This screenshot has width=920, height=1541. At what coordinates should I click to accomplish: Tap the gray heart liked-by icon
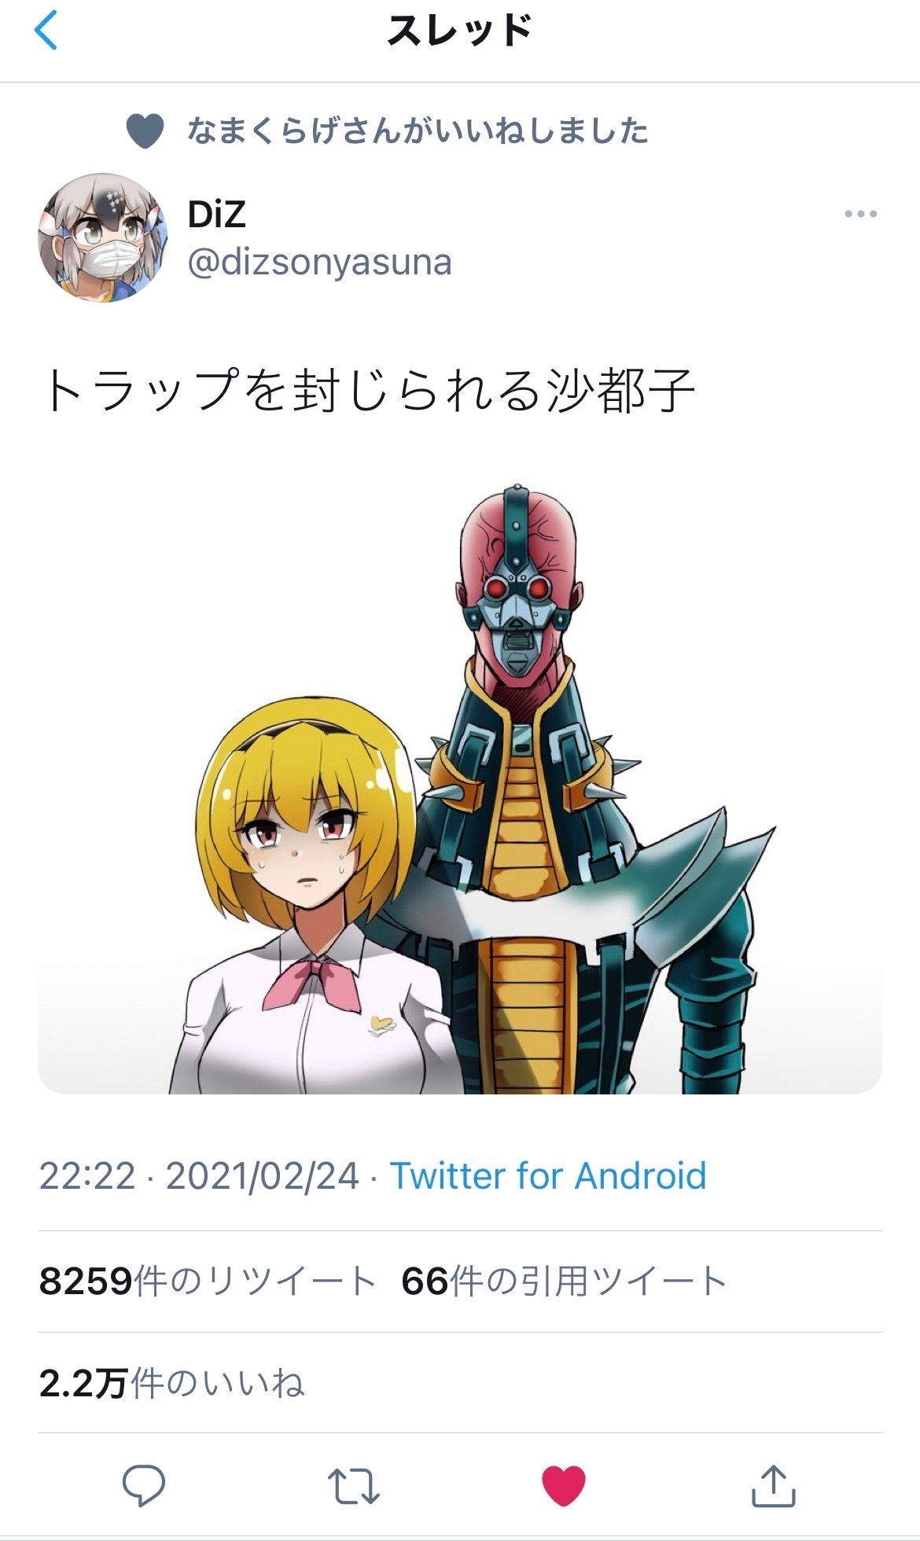click(x=145, y=131)
